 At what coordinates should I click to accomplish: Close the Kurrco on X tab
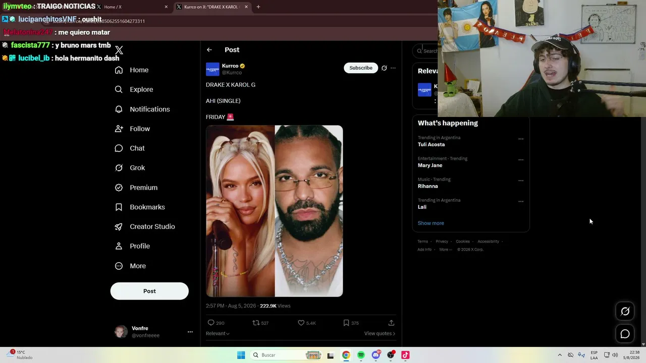point(246,7)
